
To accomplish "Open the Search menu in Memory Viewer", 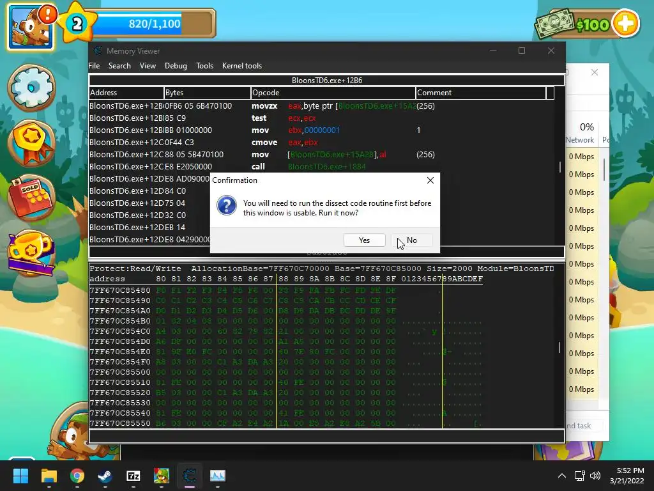I will pos(119,66).
